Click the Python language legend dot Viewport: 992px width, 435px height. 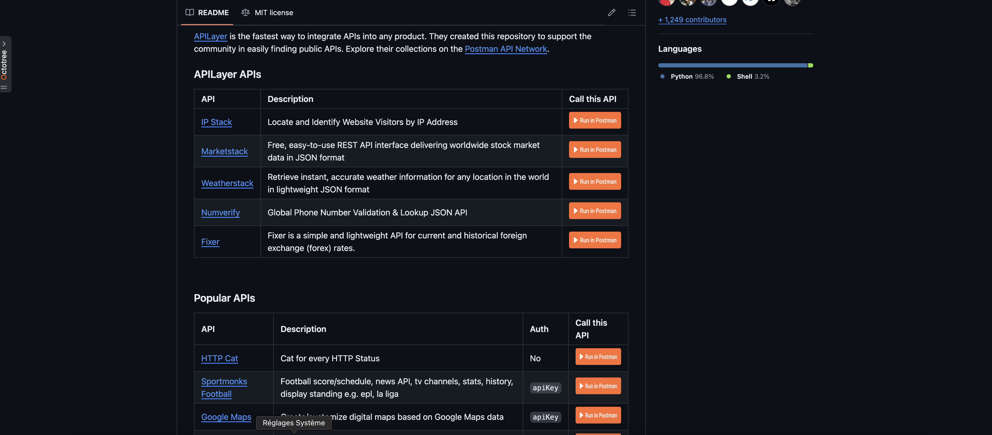[x=662, y=77]
